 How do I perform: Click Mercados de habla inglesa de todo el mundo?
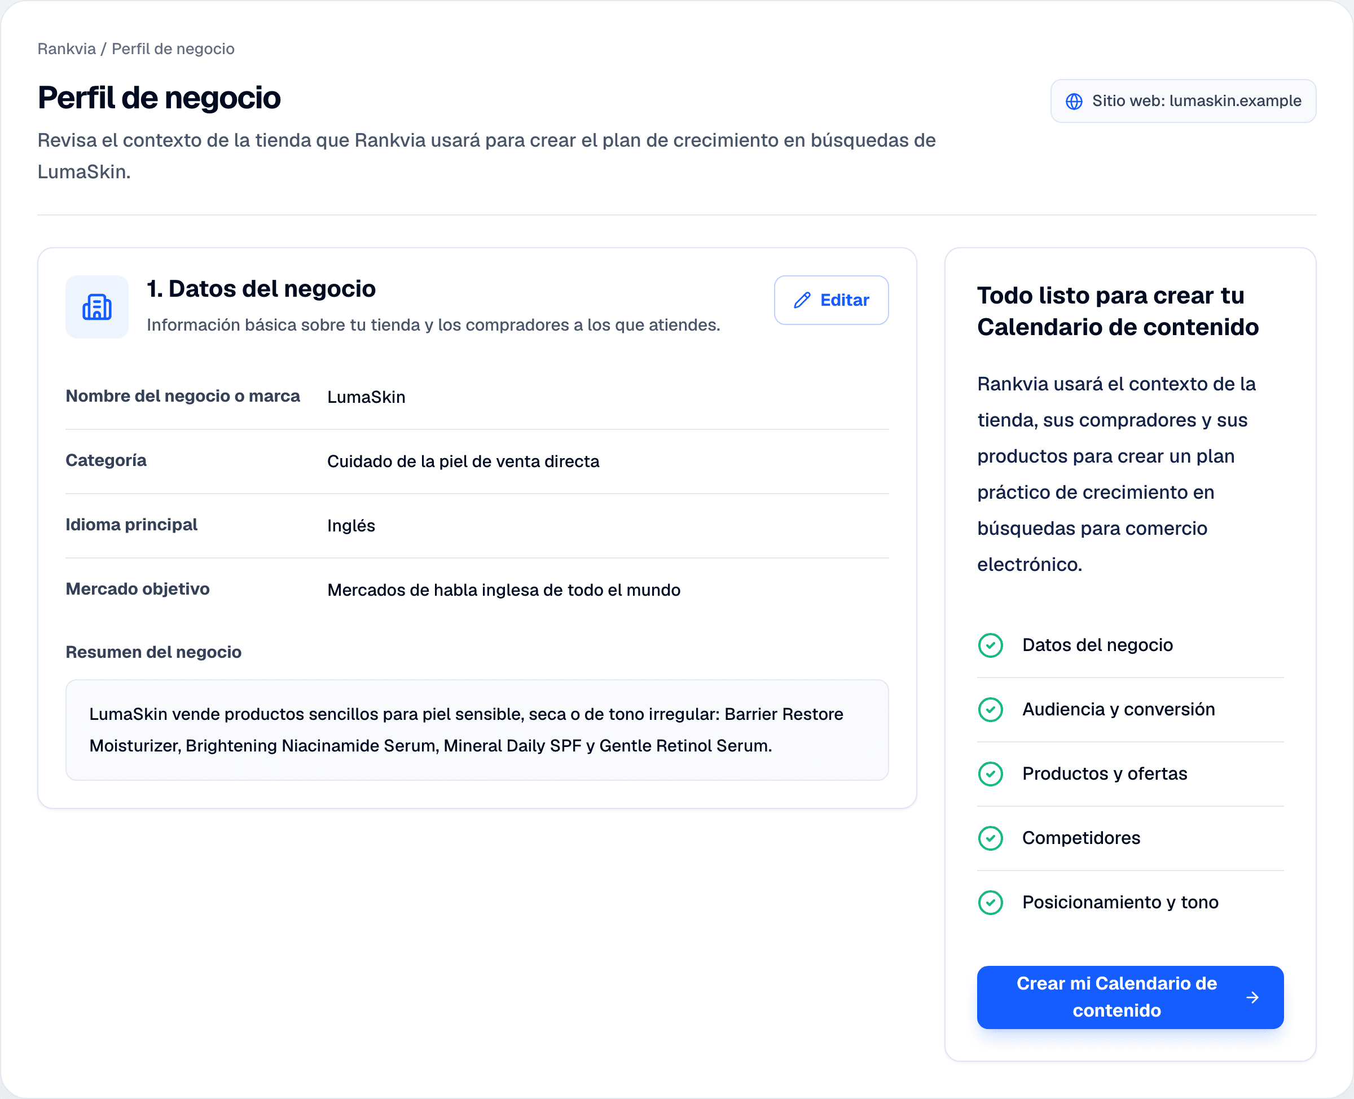point(504,590)
